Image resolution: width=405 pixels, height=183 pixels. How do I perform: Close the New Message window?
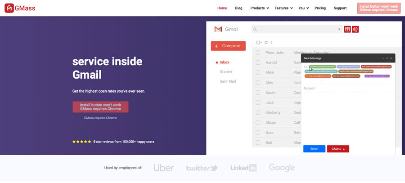pyautogui.click(x=391, y=58)
